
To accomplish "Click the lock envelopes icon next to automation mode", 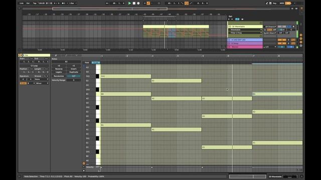I will (x=242, y=19).
